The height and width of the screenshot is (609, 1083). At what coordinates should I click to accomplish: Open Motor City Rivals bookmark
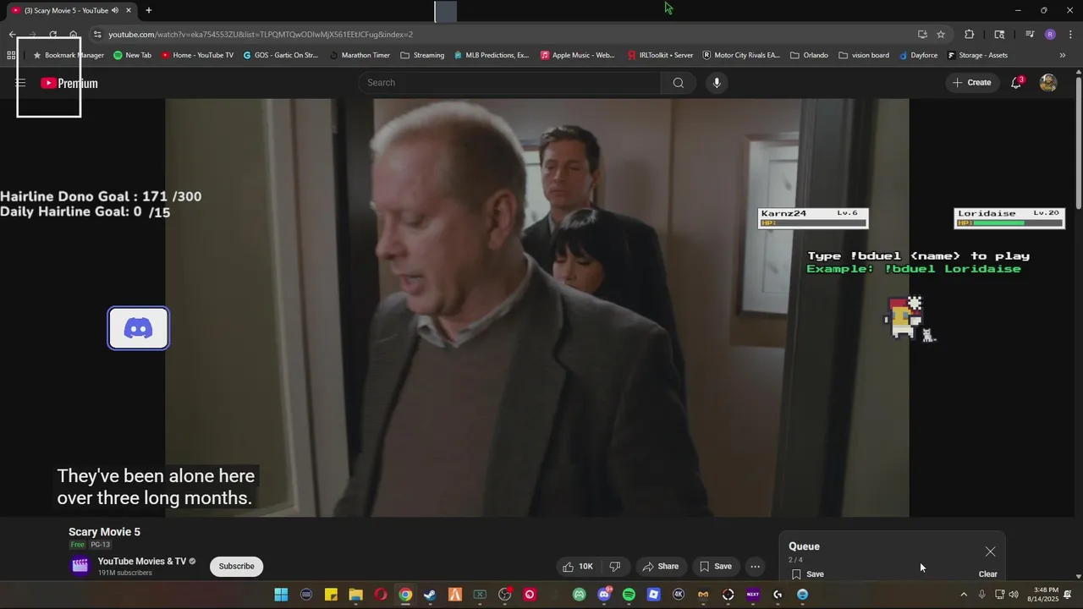click(741, 56)
